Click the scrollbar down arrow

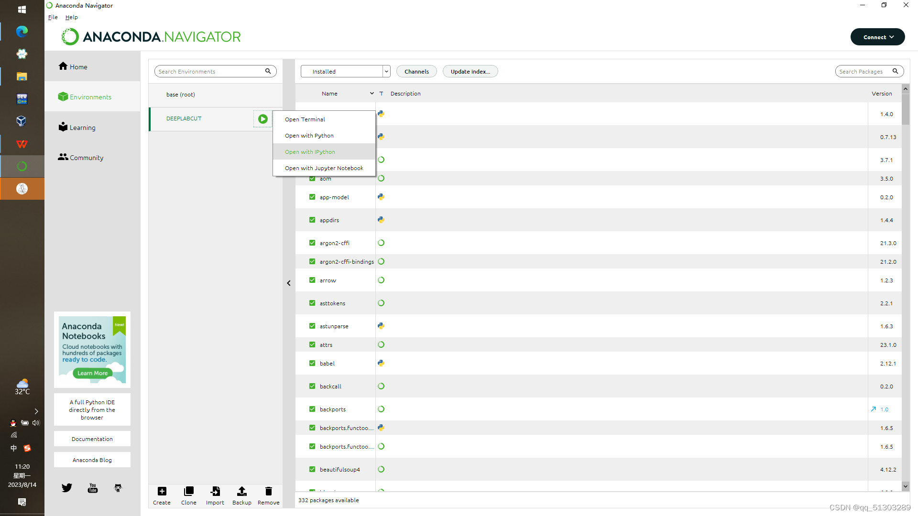[x=906, y=486]
